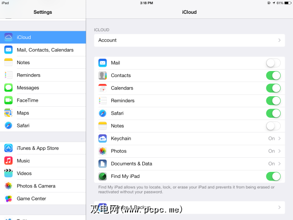The width and height of the screenshot is (293, 220).
Task: Tap the Mail icon in iCloud list
Action: [103, 63]
